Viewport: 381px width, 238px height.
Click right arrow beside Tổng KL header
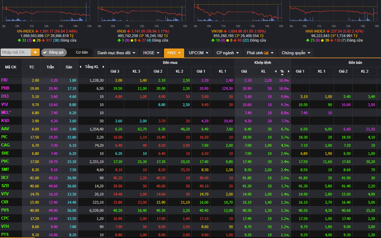103,67
